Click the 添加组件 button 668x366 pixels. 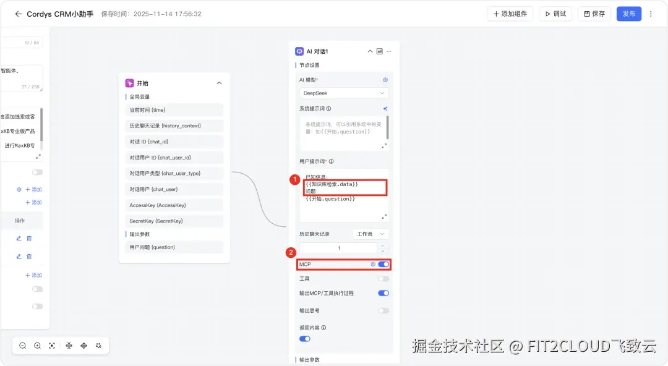pos(510,14)
